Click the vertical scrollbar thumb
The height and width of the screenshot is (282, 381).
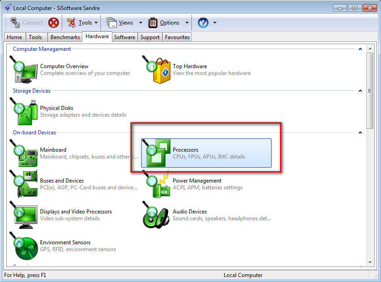point(370,91)
